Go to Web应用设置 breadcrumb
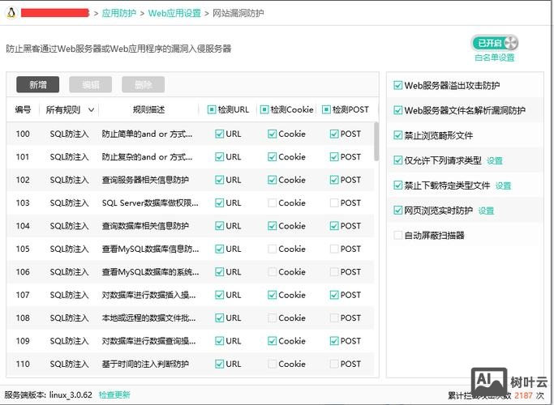This screenshot has height=405, width=554. [x=174, y=13]
